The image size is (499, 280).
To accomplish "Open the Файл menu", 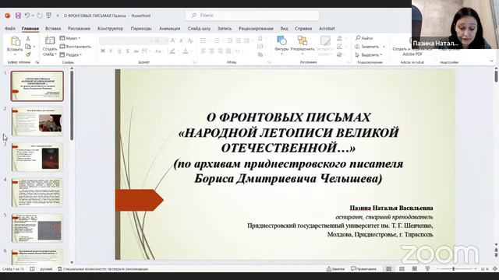I will point(10,29).
